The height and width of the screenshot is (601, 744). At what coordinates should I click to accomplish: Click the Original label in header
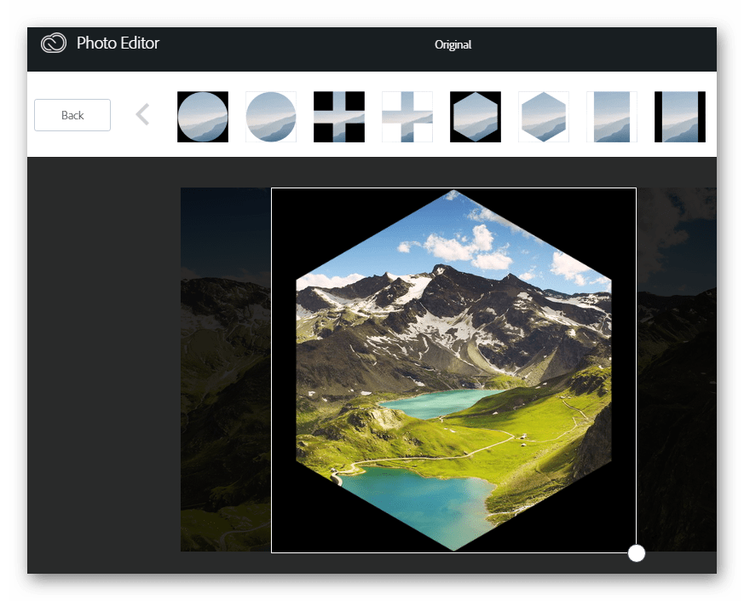(x=453, y=44)
